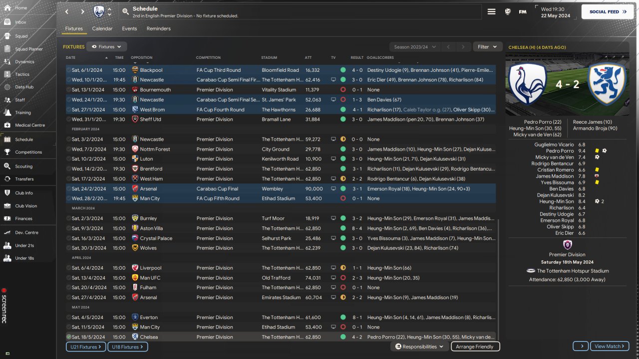Select the Sat, 10/2/2024 Luton row circle
This screenshot has height=359, width=639.
click(68, 159)
